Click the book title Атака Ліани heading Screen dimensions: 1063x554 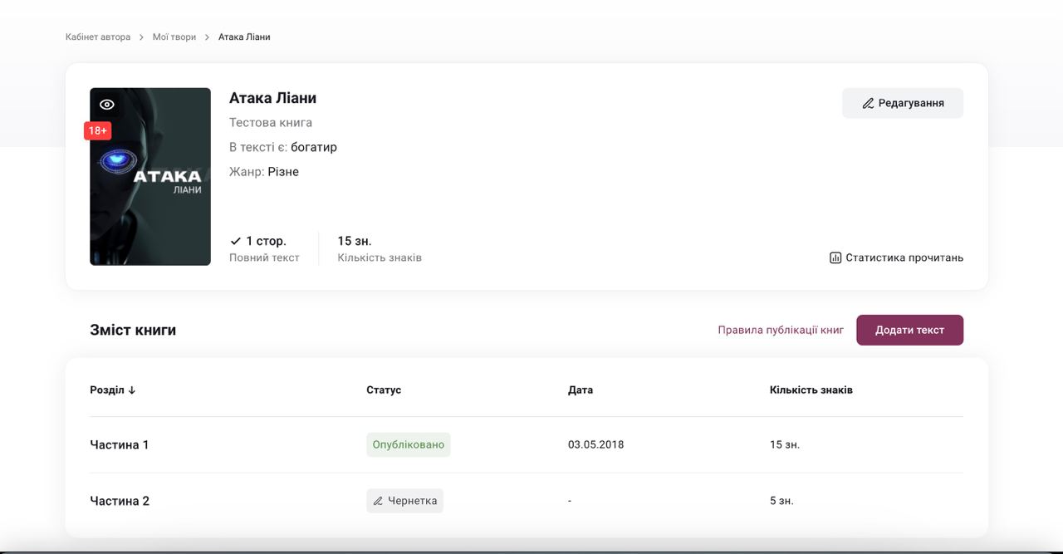click(272, 98)
